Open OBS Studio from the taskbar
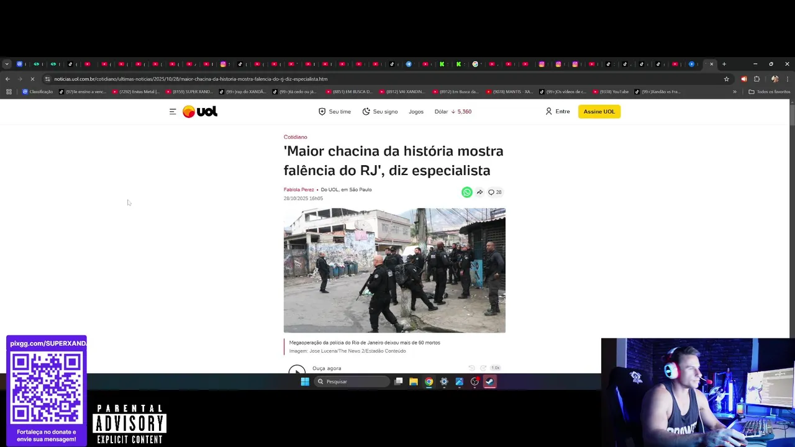This screenshot has height=447, width=795. [x=475, y=382]
